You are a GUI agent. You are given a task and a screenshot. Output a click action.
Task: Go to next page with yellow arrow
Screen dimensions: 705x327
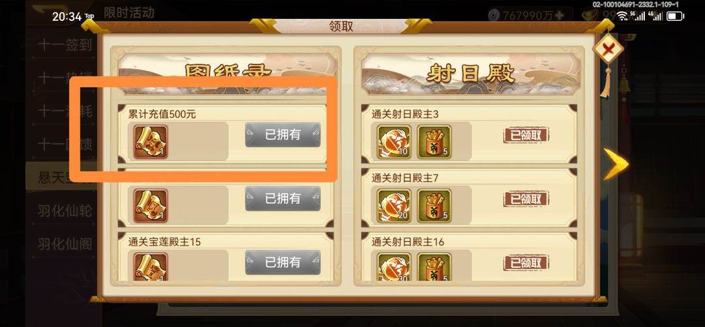click(615, 163)
